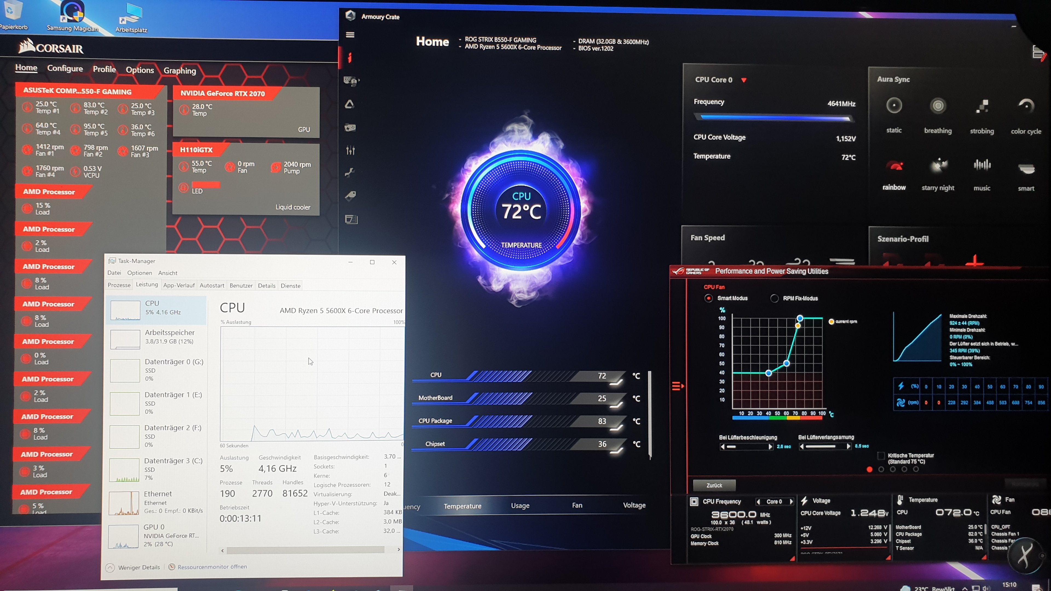Open the Armoury Crate hamburger menu
Screen dimensions: 1051x591
tap(350, 35)
